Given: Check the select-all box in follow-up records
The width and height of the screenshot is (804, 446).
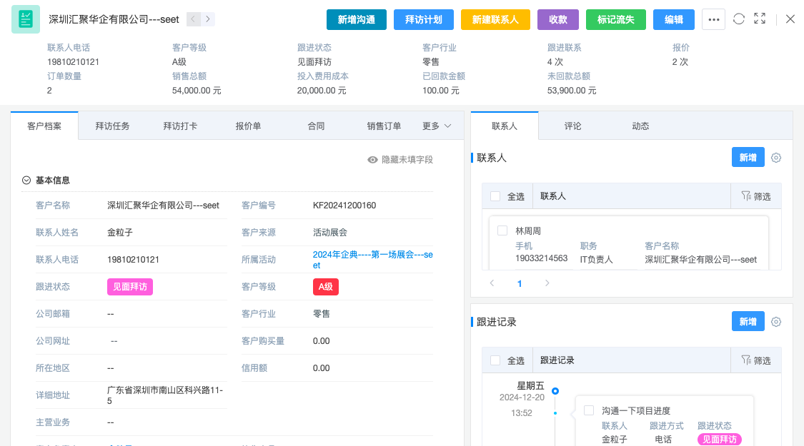Looking at the screenshot, I should pyautogui.click(x=495, y=360).
